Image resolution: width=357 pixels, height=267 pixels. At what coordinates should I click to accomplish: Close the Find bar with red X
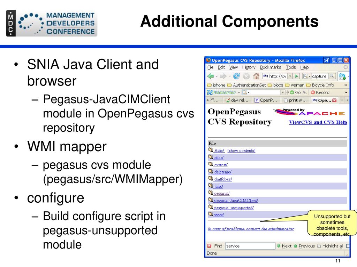click(209, 246)
